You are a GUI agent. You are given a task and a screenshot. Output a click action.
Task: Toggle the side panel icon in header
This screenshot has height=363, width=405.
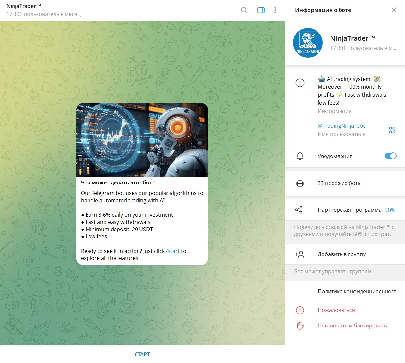click(261, 10)
